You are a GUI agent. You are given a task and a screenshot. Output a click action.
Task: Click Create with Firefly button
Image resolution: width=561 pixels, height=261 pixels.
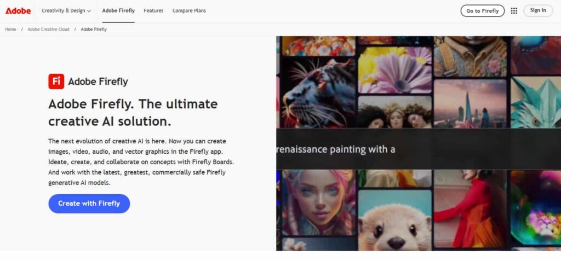click(89, 204)
